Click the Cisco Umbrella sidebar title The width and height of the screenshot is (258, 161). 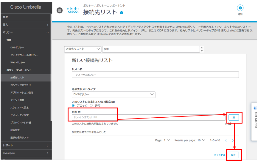pyautogui.click(x=26, y=7)
